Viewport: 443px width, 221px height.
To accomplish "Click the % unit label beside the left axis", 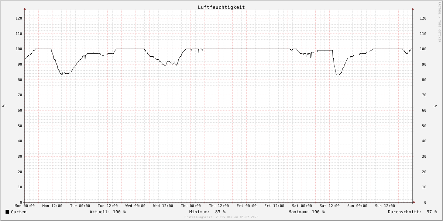I will 4,106.
